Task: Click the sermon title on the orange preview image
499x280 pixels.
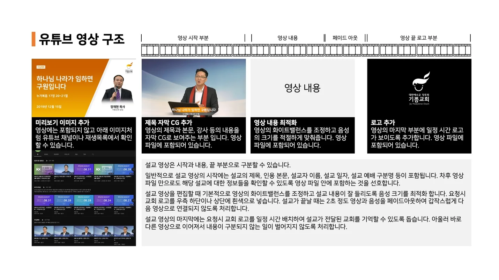Action: tap(65, 83)
